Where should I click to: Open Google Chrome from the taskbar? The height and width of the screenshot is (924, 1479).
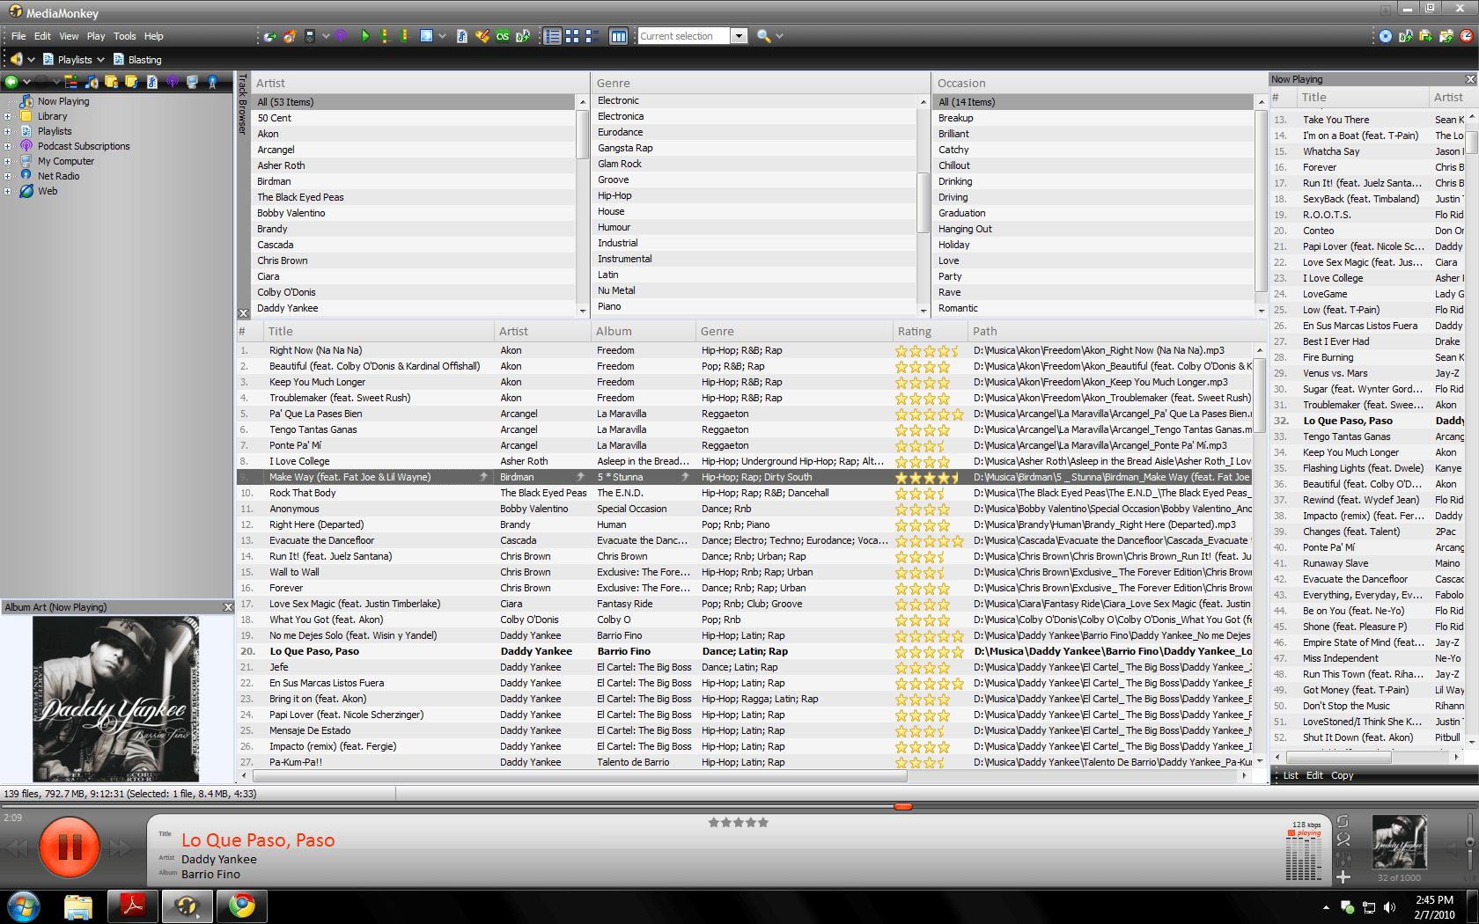pos(242,906)
